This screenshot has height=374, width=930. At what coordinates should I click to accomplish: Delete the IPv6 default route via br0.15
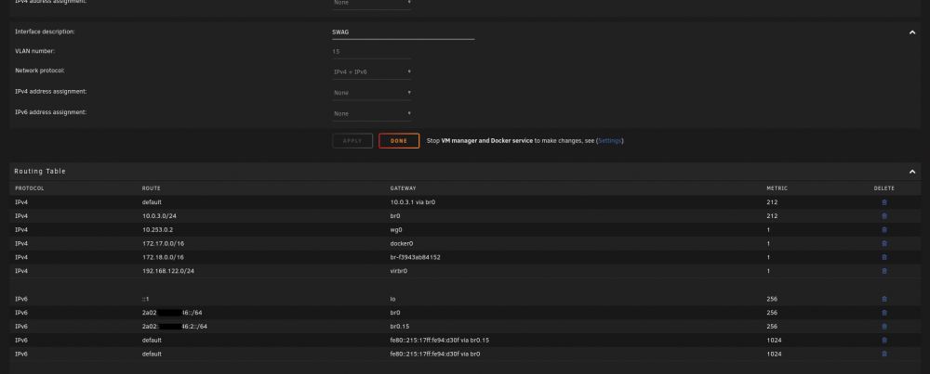(x=884, y=341)
